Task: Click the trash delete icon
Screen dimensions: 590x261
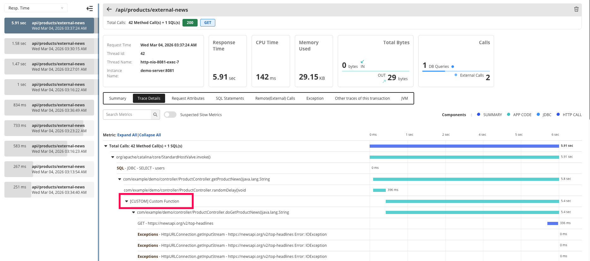Action: [576, 9]
